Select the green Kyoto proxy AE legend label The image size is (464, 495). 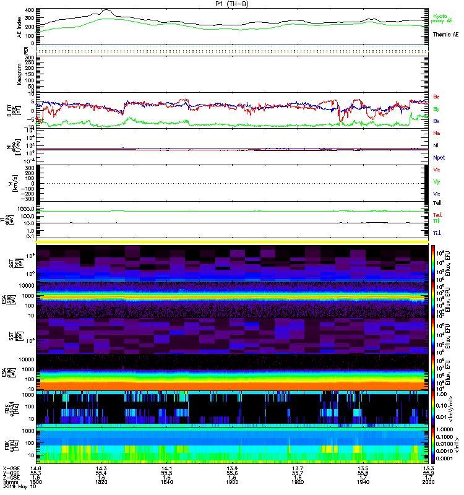[x=442, y=19]
